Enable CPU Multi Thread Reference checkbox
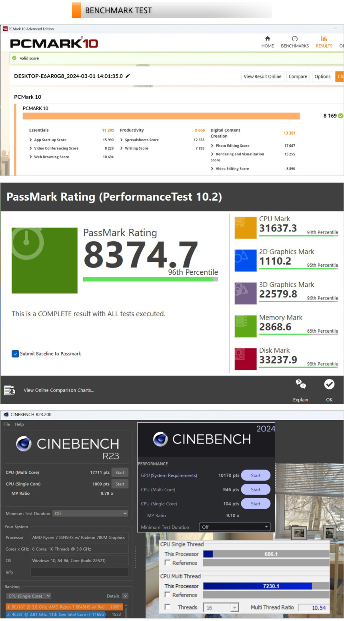Viewport: 344px width, 621px height. [168, 595]
